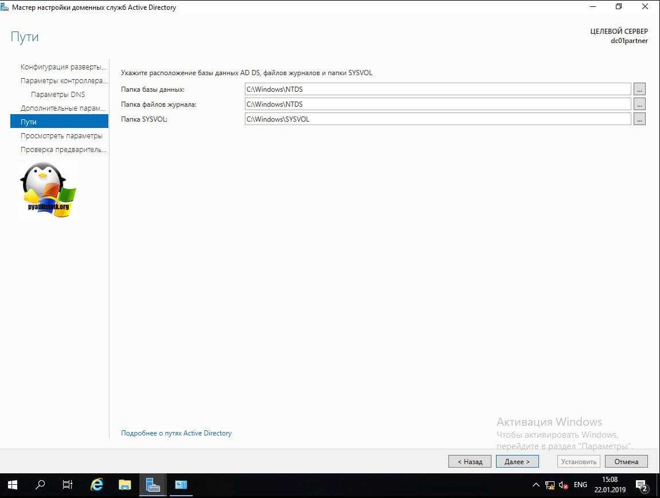Browse for log files folder
Image resolution: width=660 pixels, height=498 pixels.
pos(639,104)
